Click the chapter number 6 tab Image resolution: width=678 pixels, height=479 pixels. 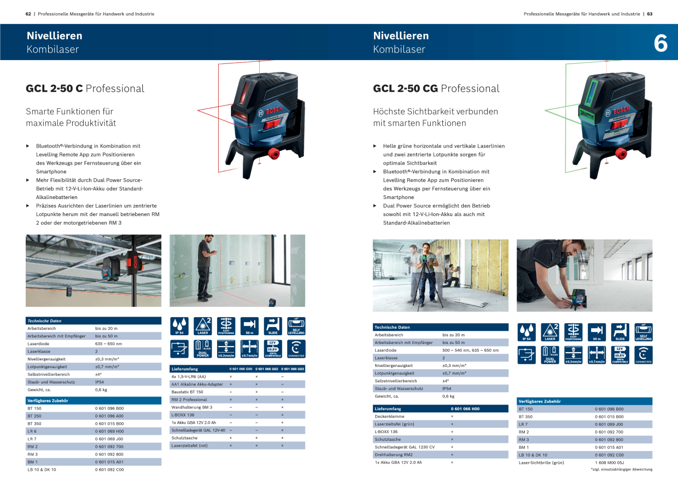(x=661, y=43)
